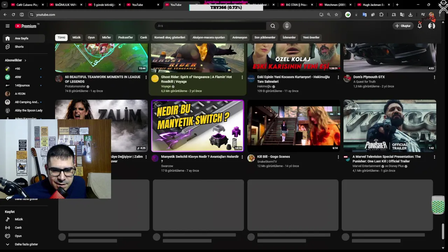Open the Extensions puzzle icon
The image size is (448, 252).
coord(381,15)
